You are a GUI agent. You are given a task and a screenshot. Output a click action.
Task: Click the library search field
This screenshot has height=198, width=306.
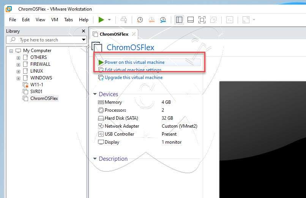[x=46, y=40]
